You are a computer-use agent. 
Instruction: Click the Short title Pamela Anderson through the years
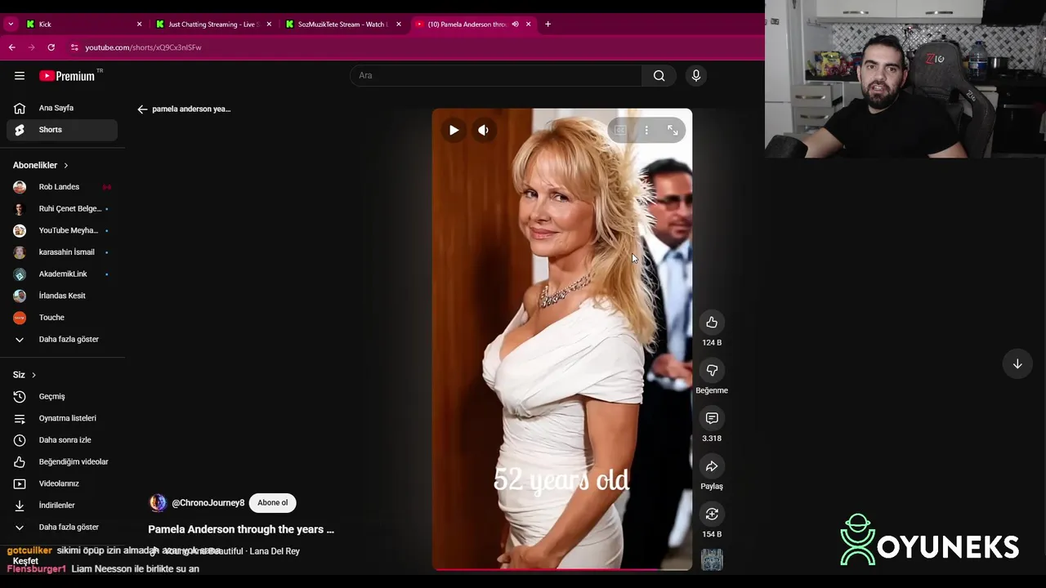(241, 530)
